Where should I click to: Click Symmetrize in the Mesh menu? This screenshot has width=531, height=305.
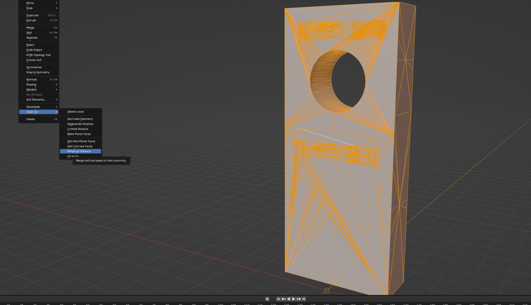(34, 67)
